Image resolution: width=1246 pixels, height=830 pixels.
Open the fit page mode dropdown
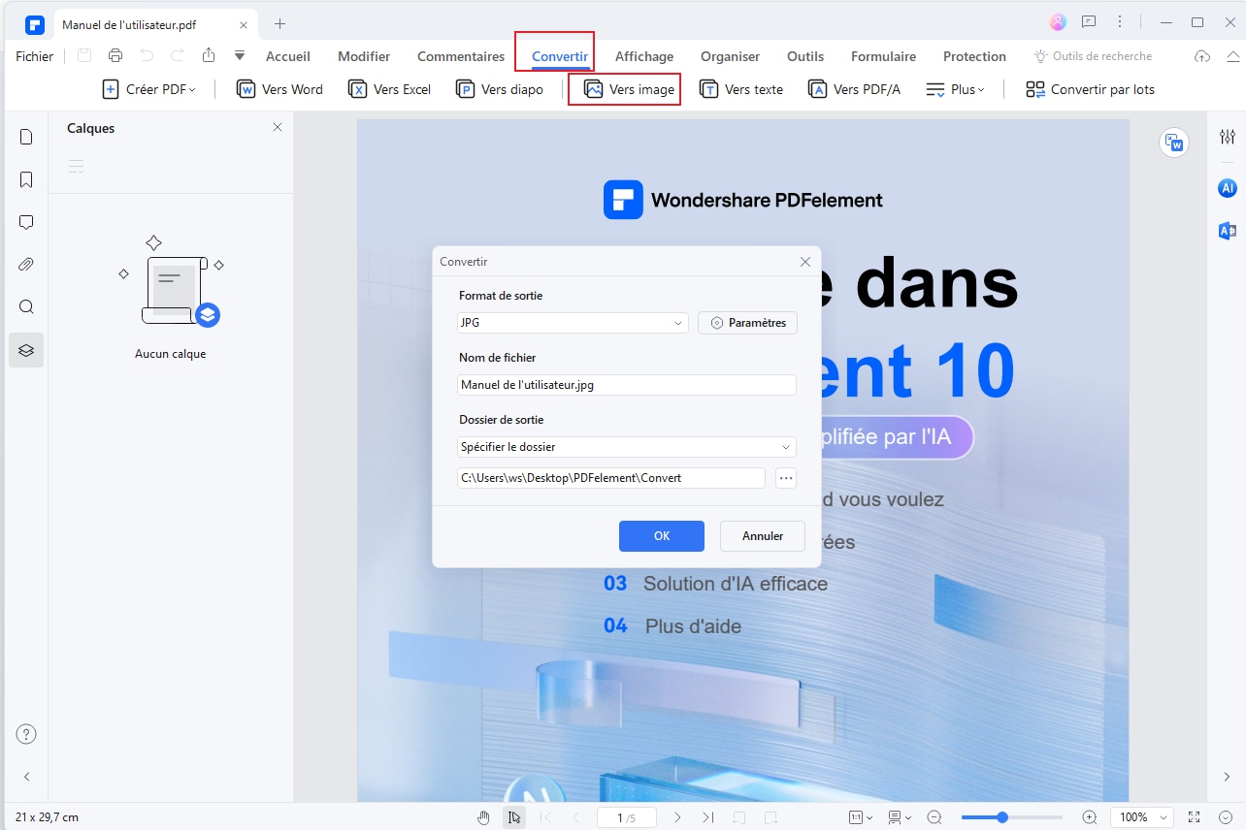861,817
